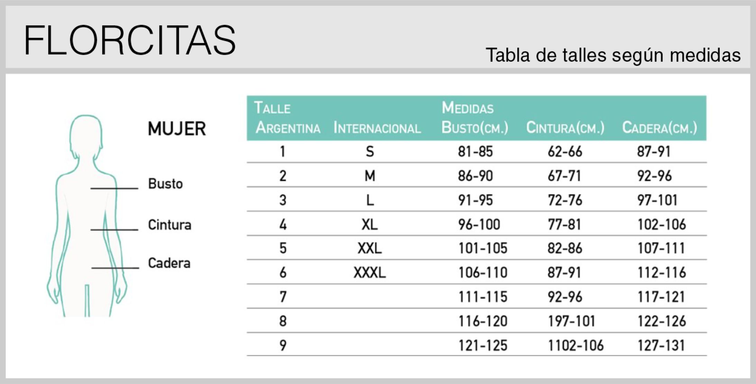Select the XL size cell
756x384 pixels.
tap(370, 225)
